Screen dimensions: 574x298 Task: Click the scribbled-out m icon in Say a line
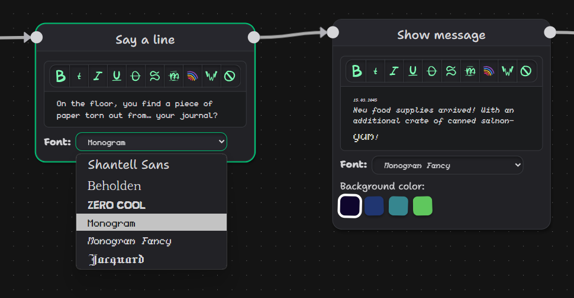(174, 76)
